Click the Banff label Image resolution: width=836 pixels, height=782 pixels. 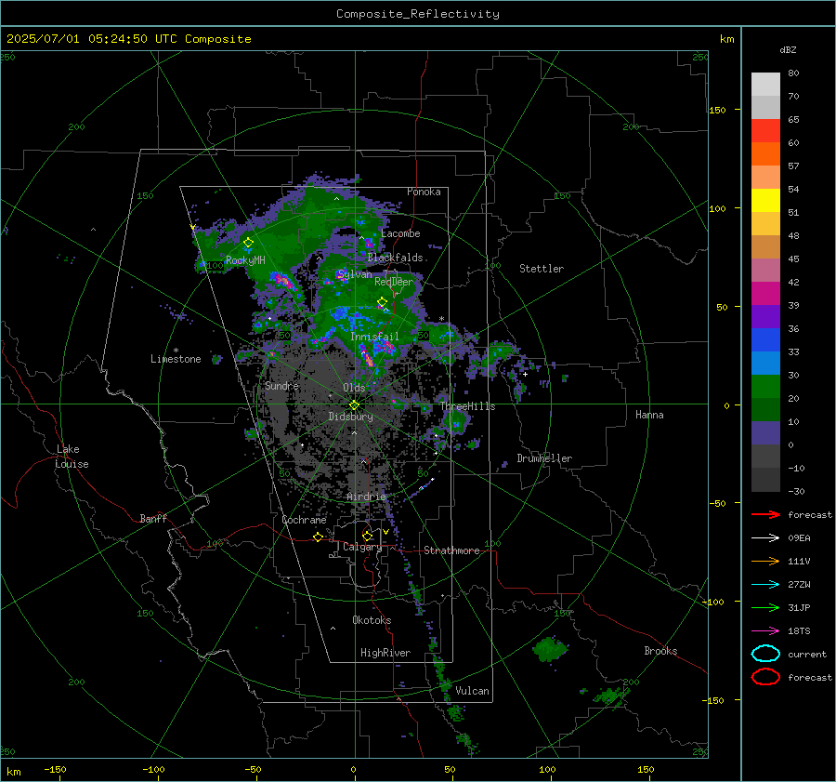tap(153, 518)
